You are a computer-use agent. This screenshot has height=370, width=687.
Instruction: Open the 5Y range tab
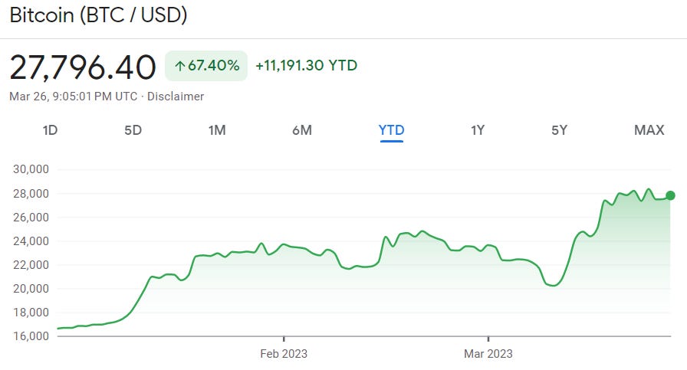tap(560, 130)
